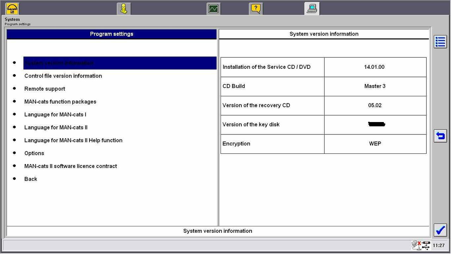The width and height of the screenshot is (451, 254).
Task: Click the network connection status icon
Action: tap(416, 245)
